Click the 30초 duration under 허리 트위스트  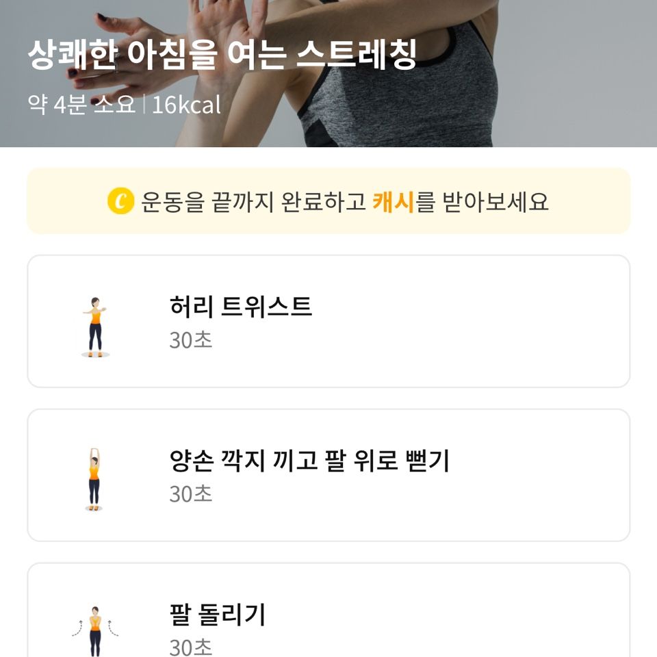191,340
